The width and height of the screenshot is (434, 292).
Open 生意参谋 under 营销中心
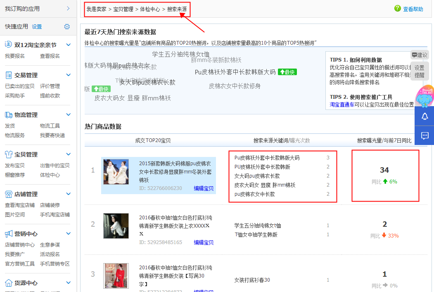pos(50,245)
